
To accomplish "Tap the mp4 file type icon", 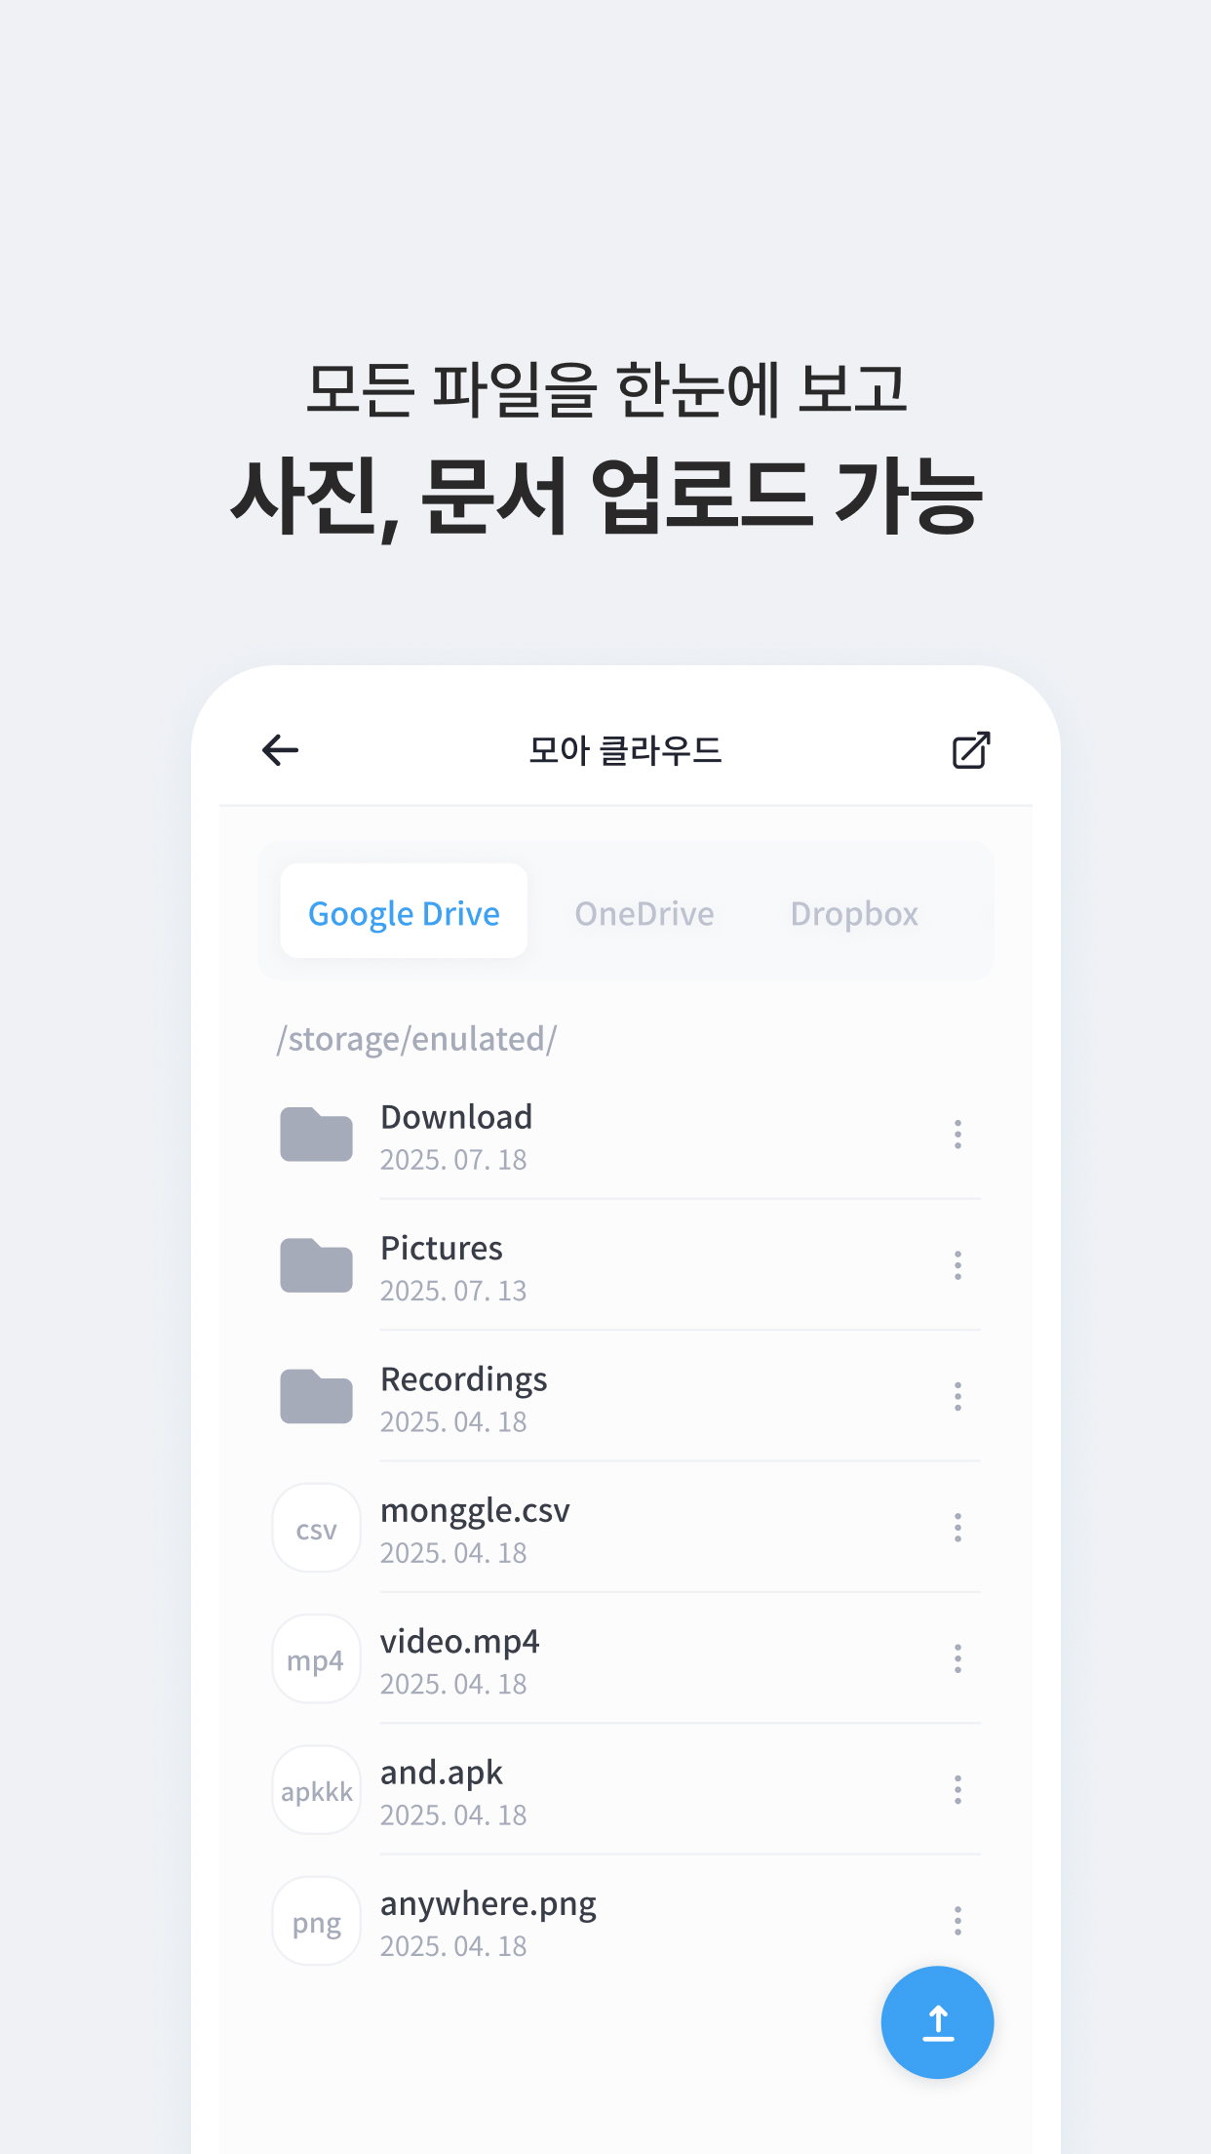I will tap(316, 1658).
